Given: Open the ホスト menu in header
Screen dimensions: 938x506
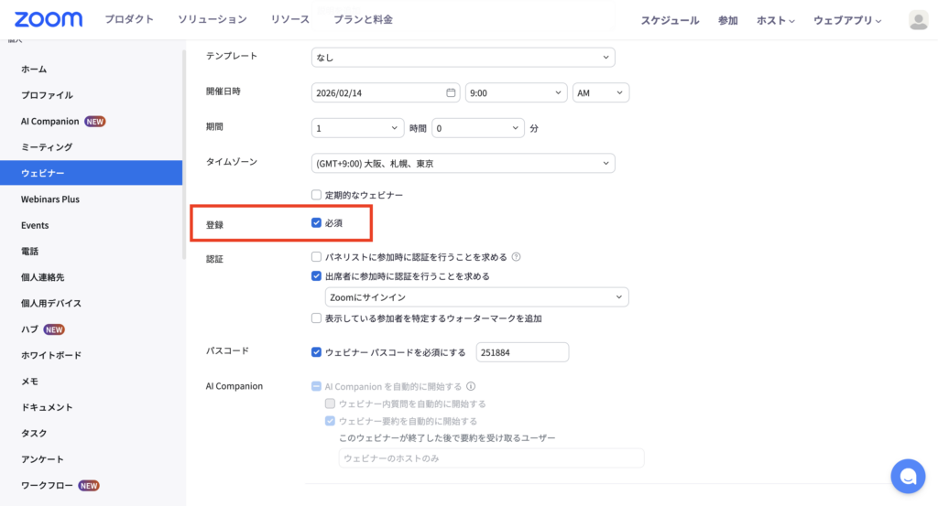Looking at the screenshot, I should coord(775,20).
